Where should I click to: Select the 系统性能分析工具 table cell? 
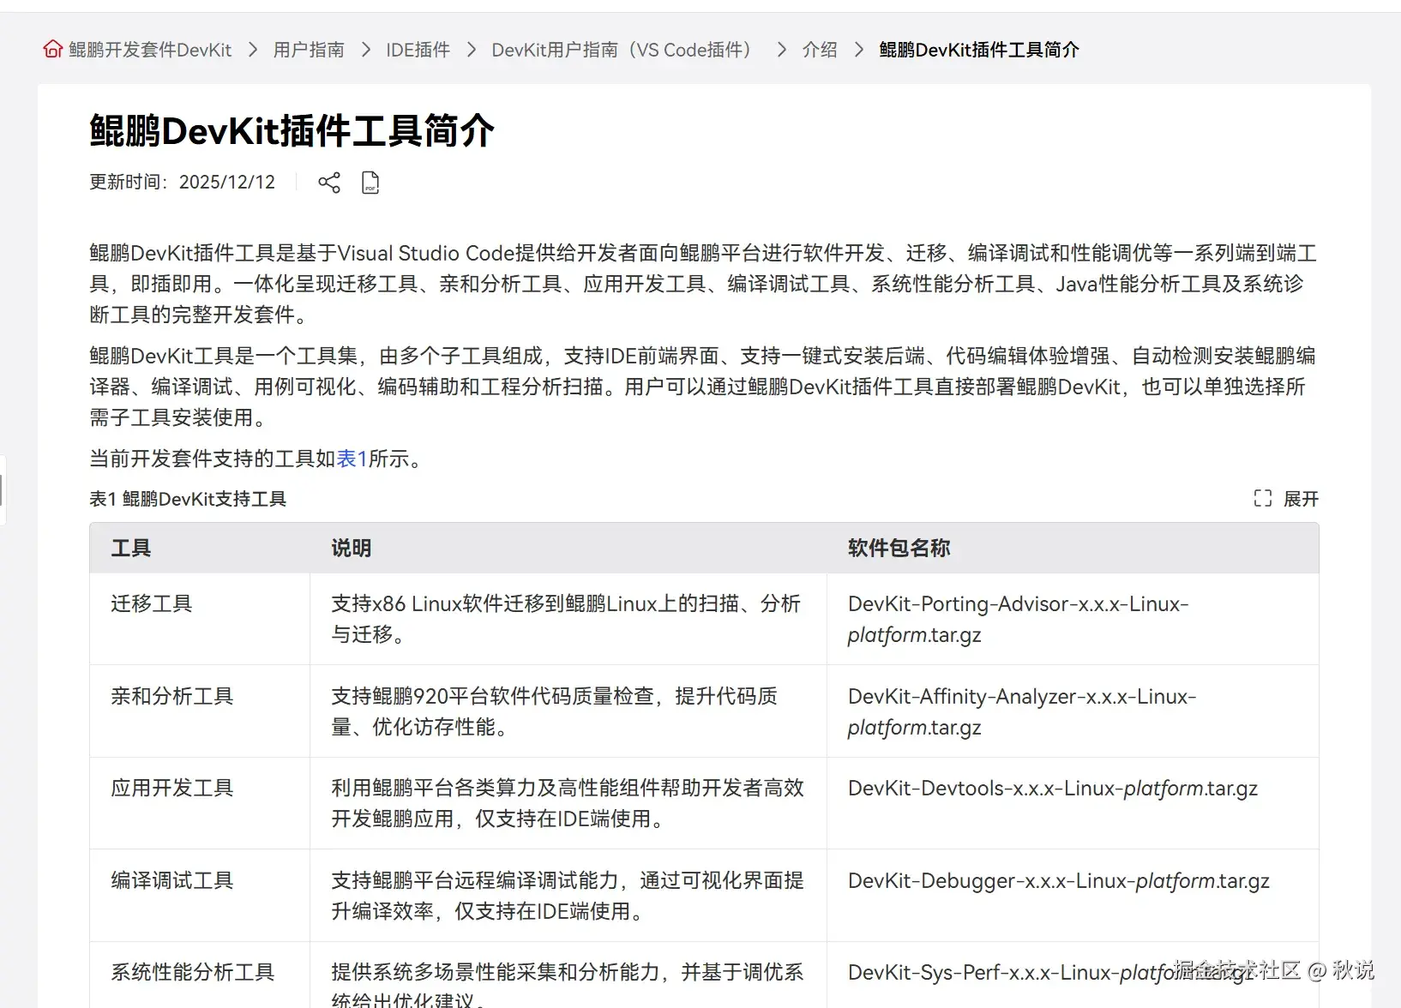pyautogui.click(x=200, y=975)
